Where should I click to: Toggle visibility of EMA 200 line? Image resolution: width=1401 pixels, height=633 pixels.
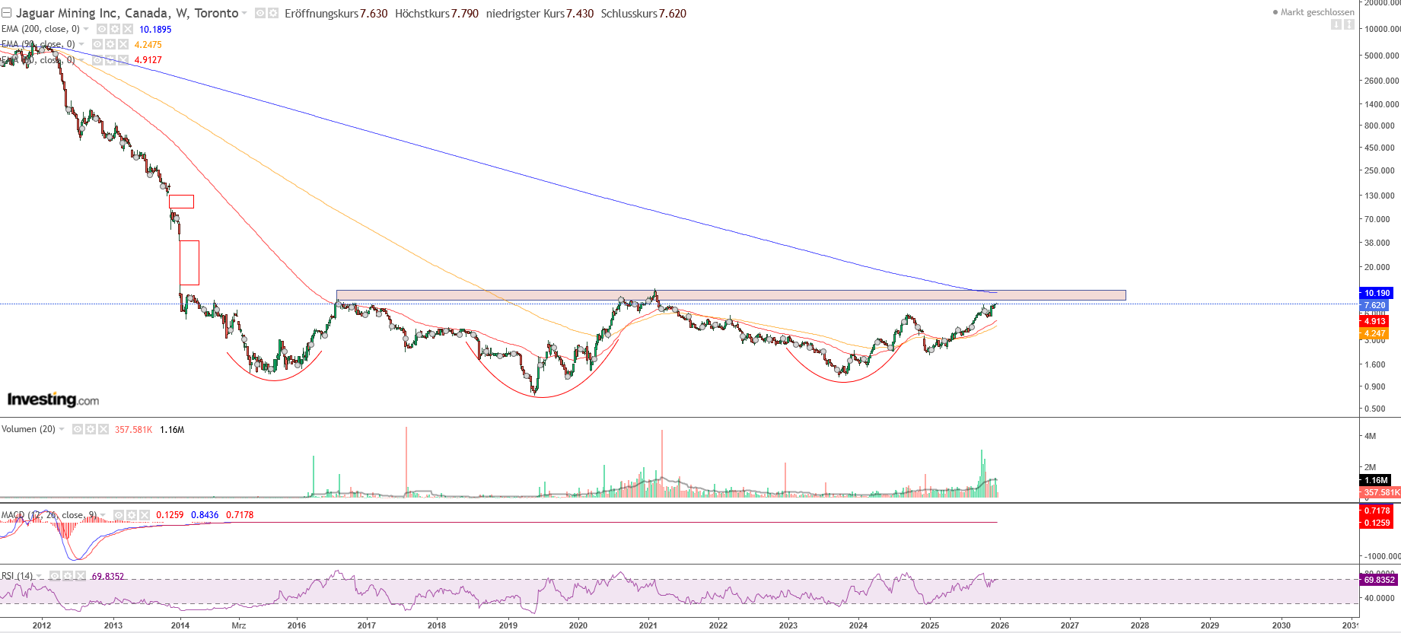101,29
